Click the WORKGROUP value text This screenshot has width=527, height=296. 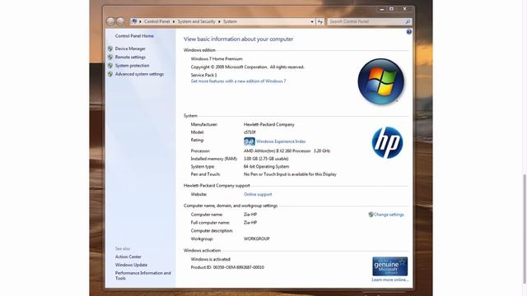tap(256, 239)
